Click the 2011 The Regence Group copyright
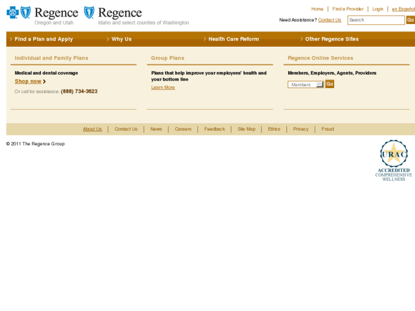The height and width of the screenshot is (311, 415). coord(35,144)
